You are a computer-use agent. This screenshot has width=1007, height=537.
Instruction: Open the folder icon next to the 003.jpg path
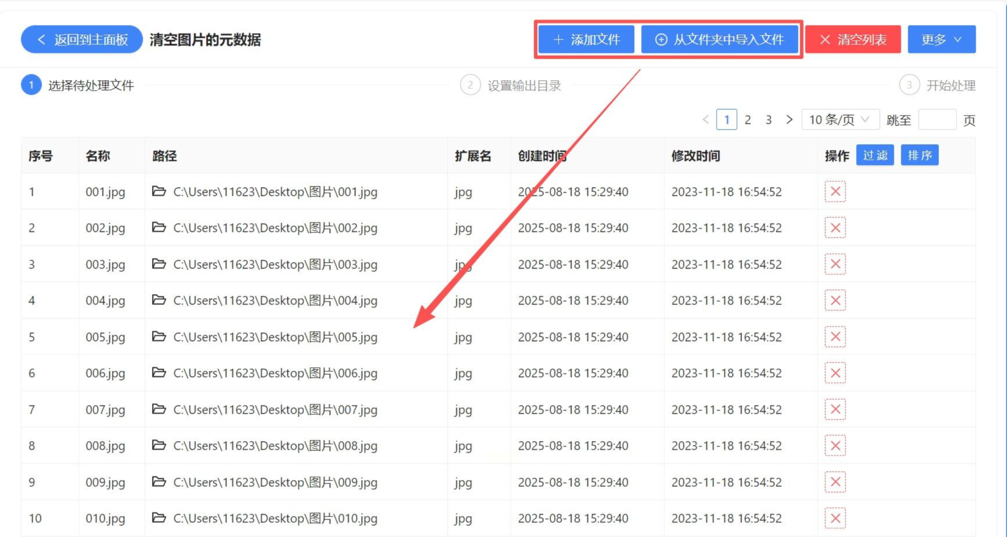click(x=159, y=264)
